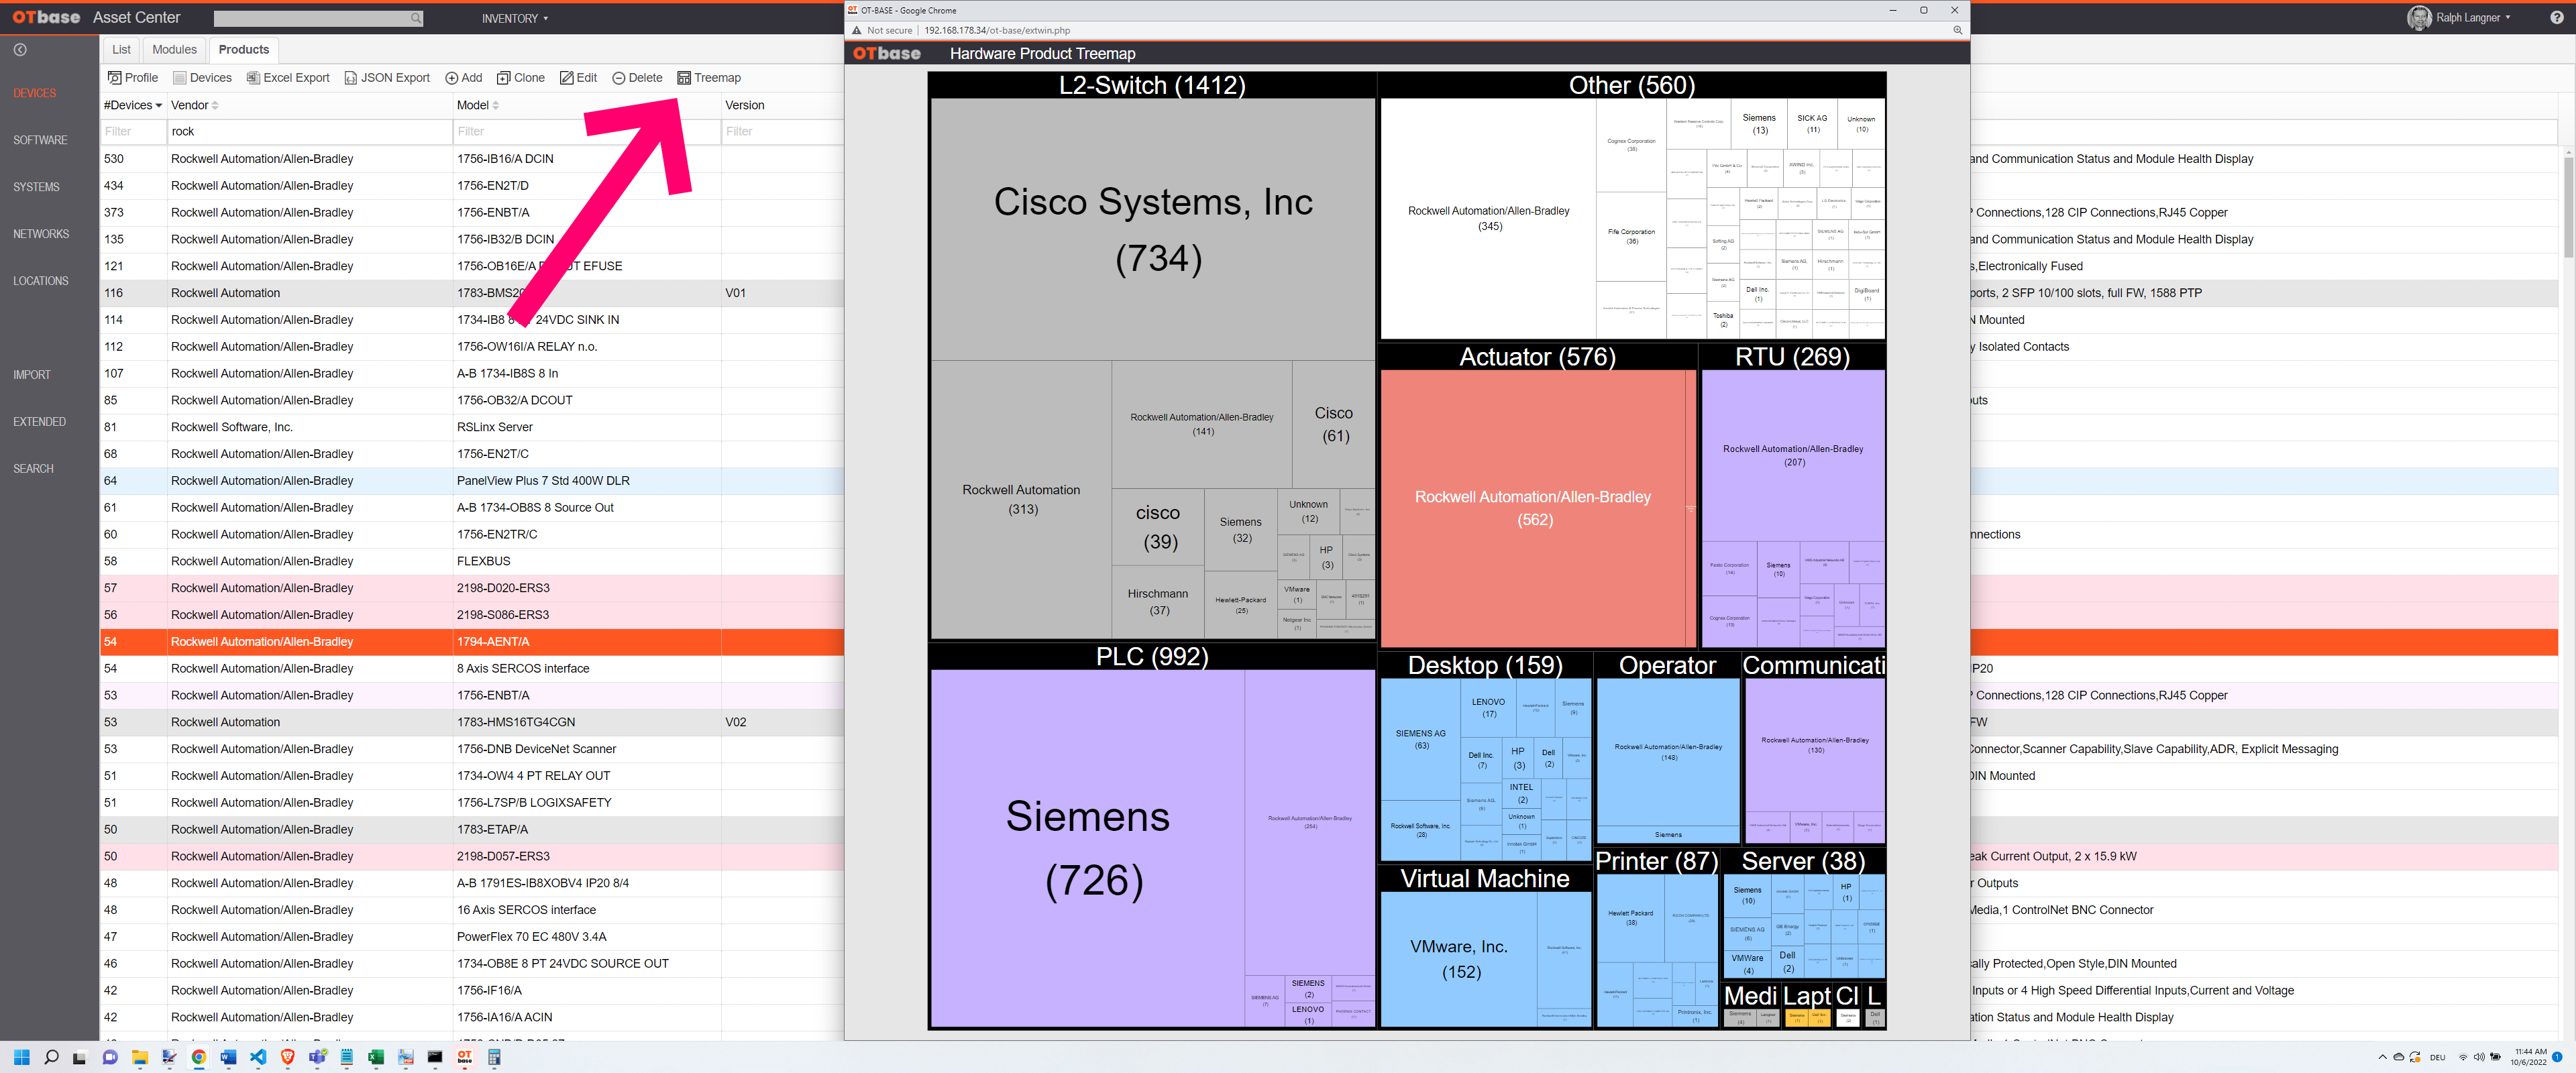The image size is (2576, 1073).
Task: Click the JSON Export icon
Action: pyautogui.click(x=351, y=78)
